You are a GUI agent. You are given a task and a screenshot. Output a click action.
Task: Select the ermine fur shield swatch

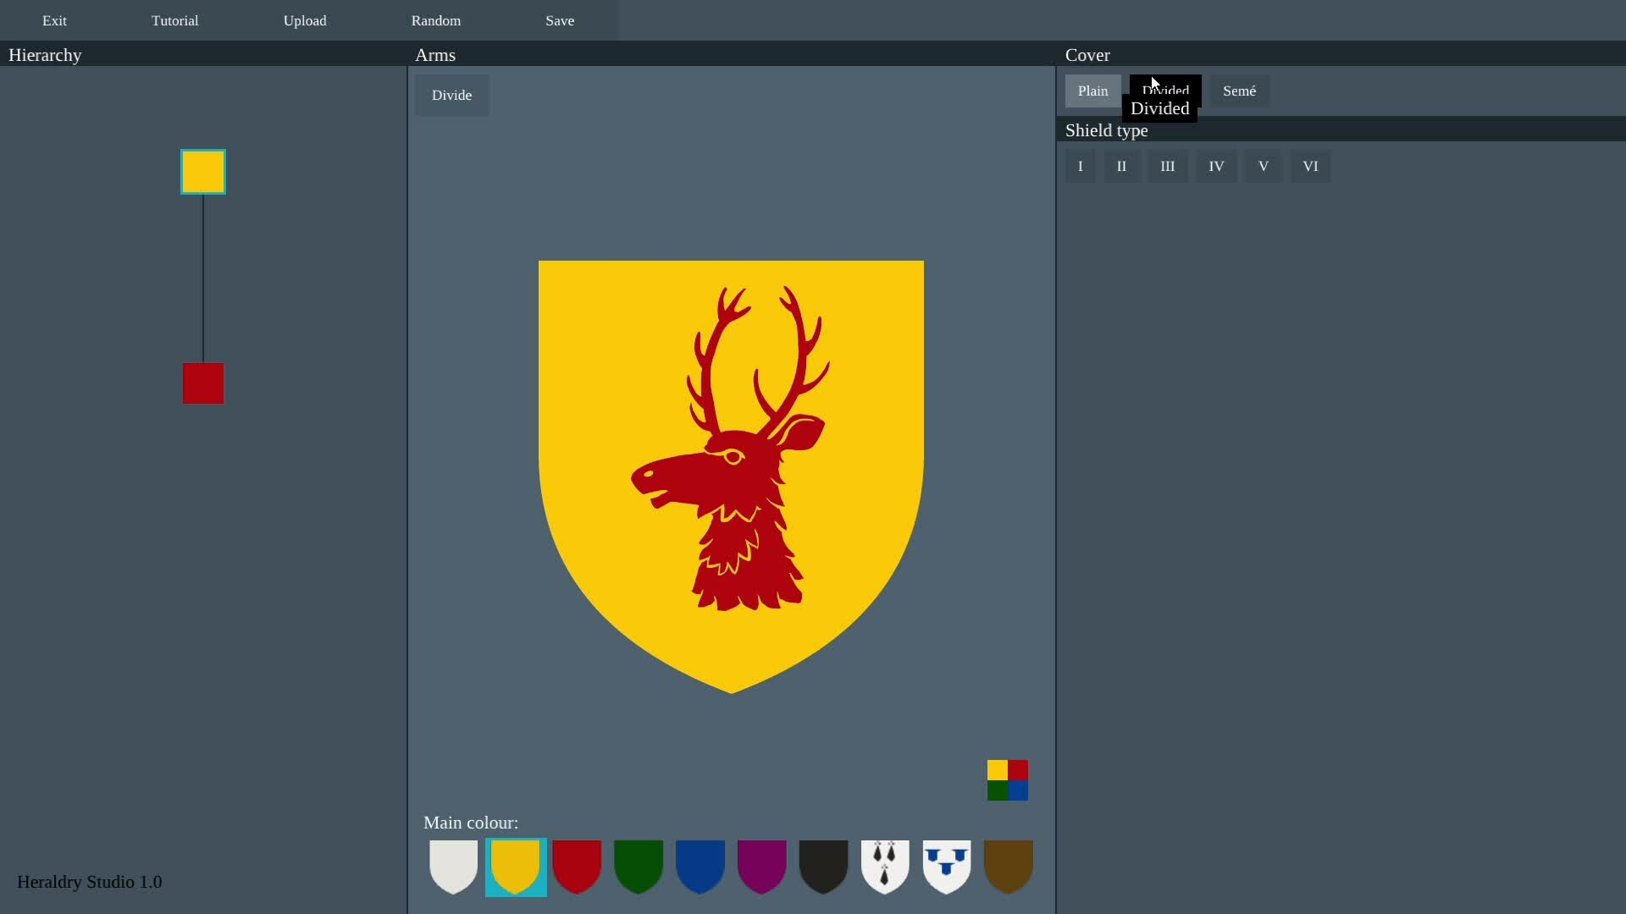885,866
